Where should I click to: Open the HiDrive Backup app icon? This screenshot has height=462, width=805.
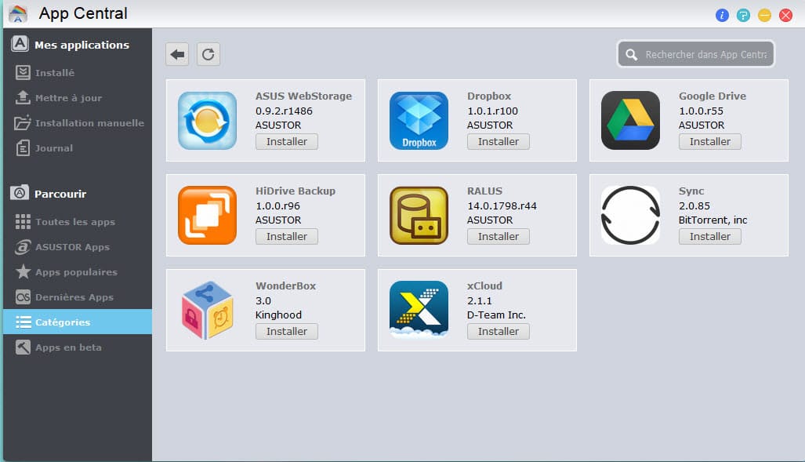click(x=208, y=216)
